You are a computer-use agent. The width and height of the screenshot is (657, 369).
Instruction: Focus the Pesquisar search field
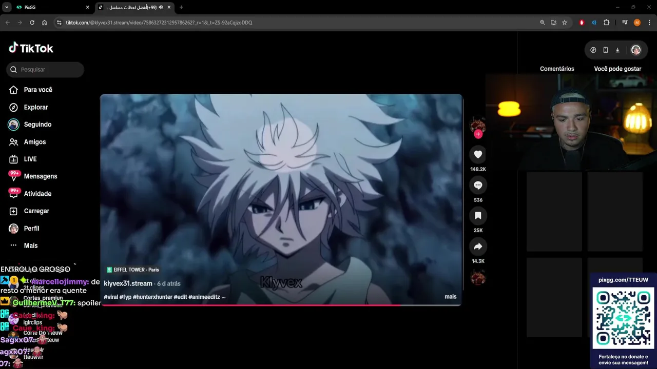(45, 70)
